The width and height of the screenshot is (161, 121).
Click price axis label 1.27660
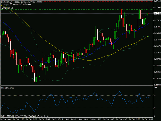[157, 1]
